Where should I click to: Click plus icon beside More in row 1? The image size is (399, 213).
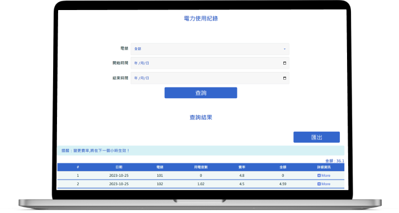click(319, 176)
